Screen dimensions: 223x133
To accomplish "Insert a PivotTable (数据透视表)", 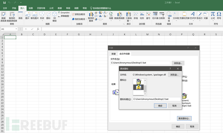I will [4, 17].
